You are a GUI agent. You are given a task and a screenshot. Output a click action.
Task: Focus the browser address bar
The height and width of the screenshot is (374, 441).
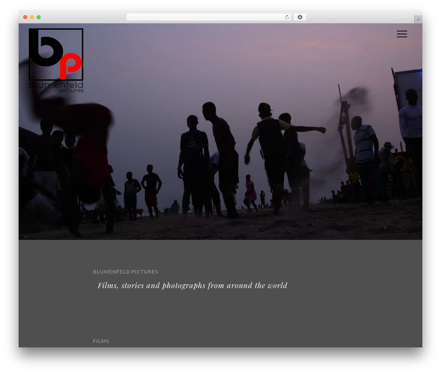tap(208, 17)
